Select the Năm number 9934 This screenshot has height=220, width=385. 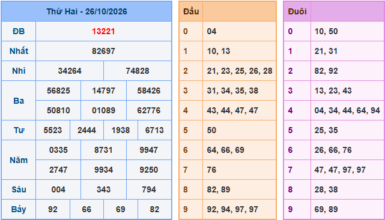pyautogui.click(x=104, y=170)
